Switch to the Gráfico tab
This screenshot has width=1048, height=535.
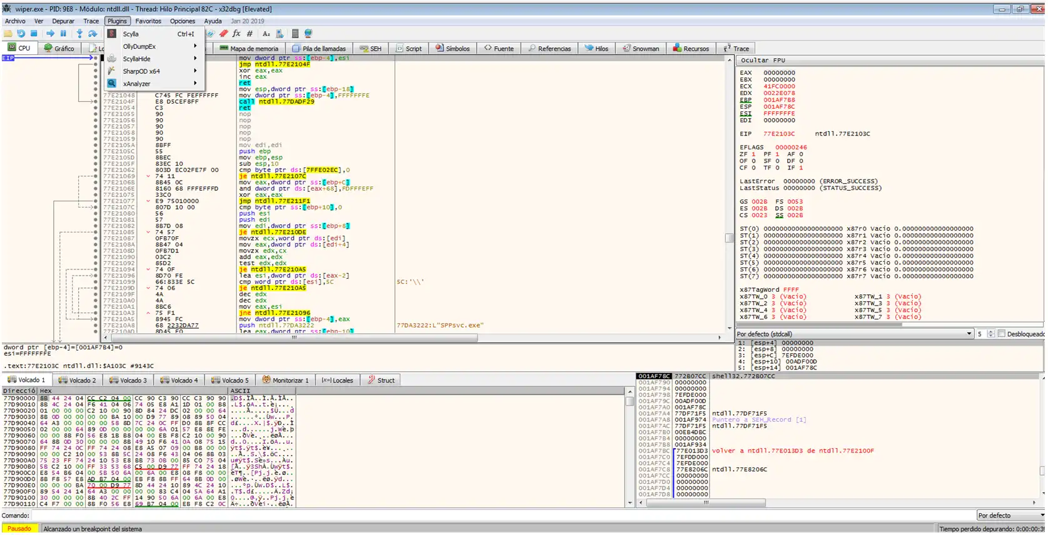(x=59, y=48)
